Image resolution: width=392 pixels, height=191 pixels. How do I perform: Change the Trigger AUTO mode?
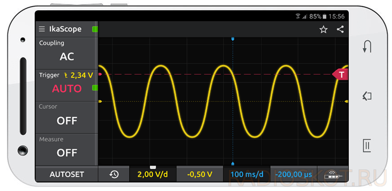click(66, 89)
